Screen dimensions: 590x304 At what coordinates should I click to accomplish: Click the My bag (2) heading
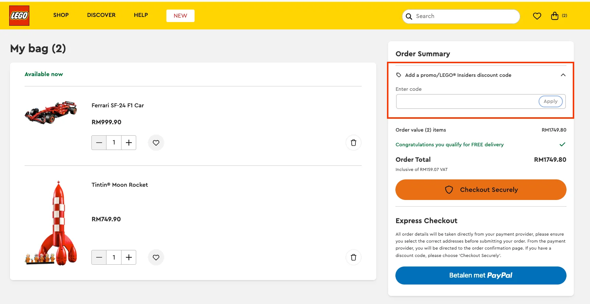38,49
